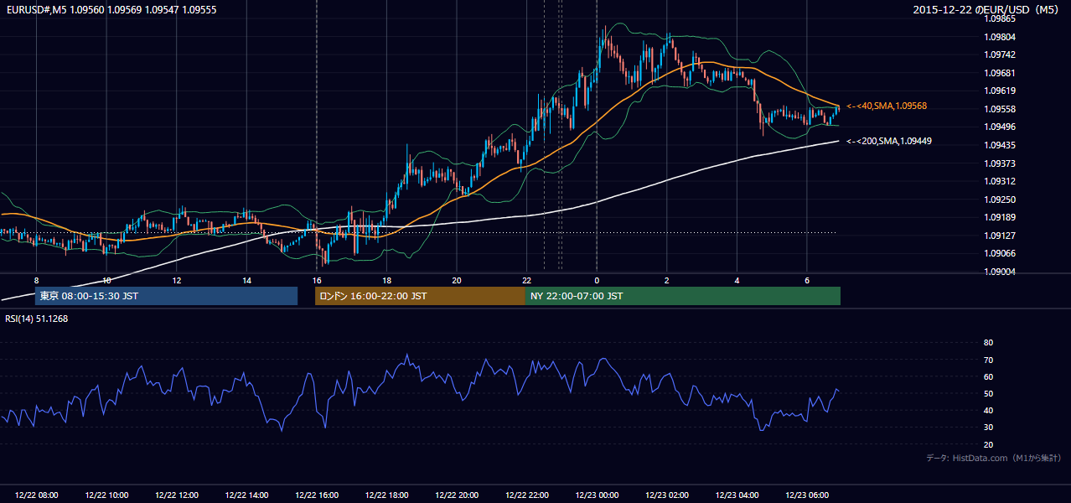The image size is (1071, 503).
Task: Click hour marker 6 under price chart
Action: [807, 280]
